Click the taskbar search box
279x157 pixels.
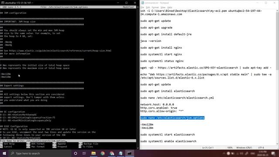click(x=40, y=153)
